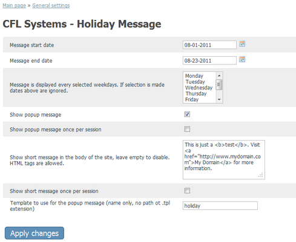Click the popup template name field
The image size is (296, 242).
220,206
